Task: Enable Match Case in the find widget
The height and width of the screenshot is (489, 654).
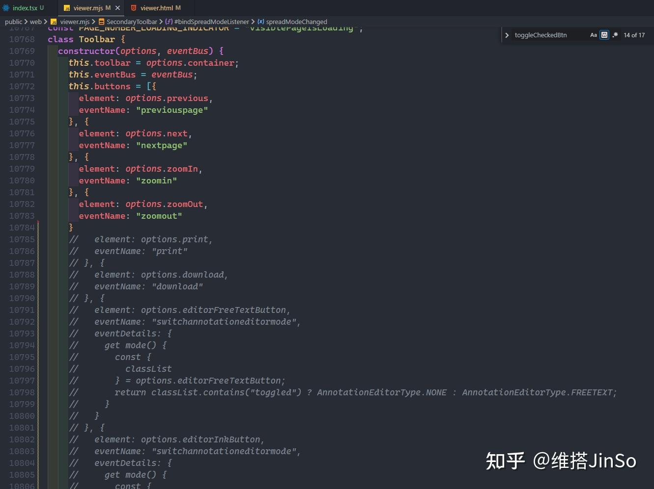Action: coord(594,35)
